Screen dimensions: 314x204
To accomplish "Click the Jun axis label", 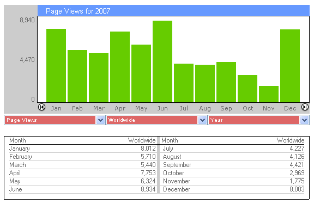I will (x=162, y=108).
